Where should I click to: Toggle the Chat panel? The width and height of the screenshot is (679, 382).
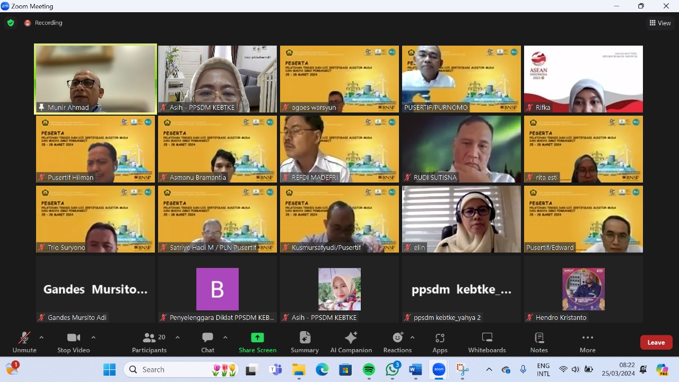coord(207,342)
